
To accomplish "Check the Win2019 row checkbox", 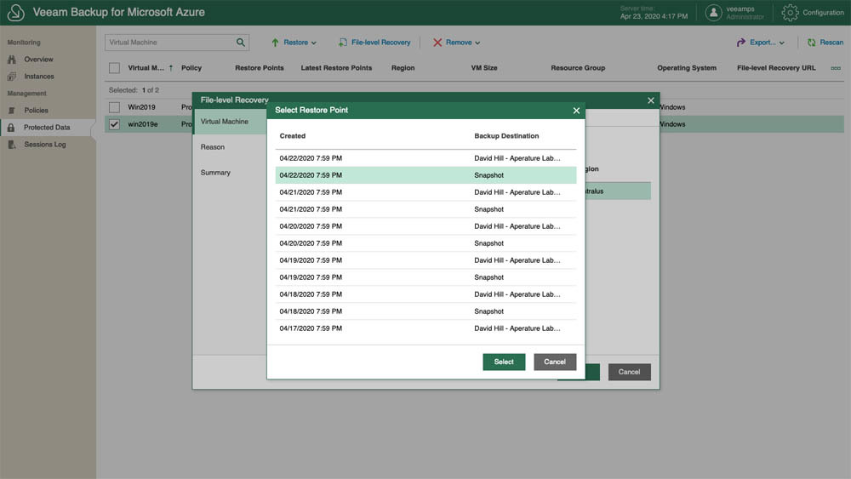I will tap(114, 107).
